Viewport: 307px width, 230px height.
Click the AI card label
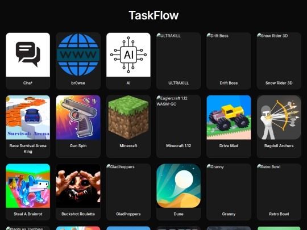(128, 83)
